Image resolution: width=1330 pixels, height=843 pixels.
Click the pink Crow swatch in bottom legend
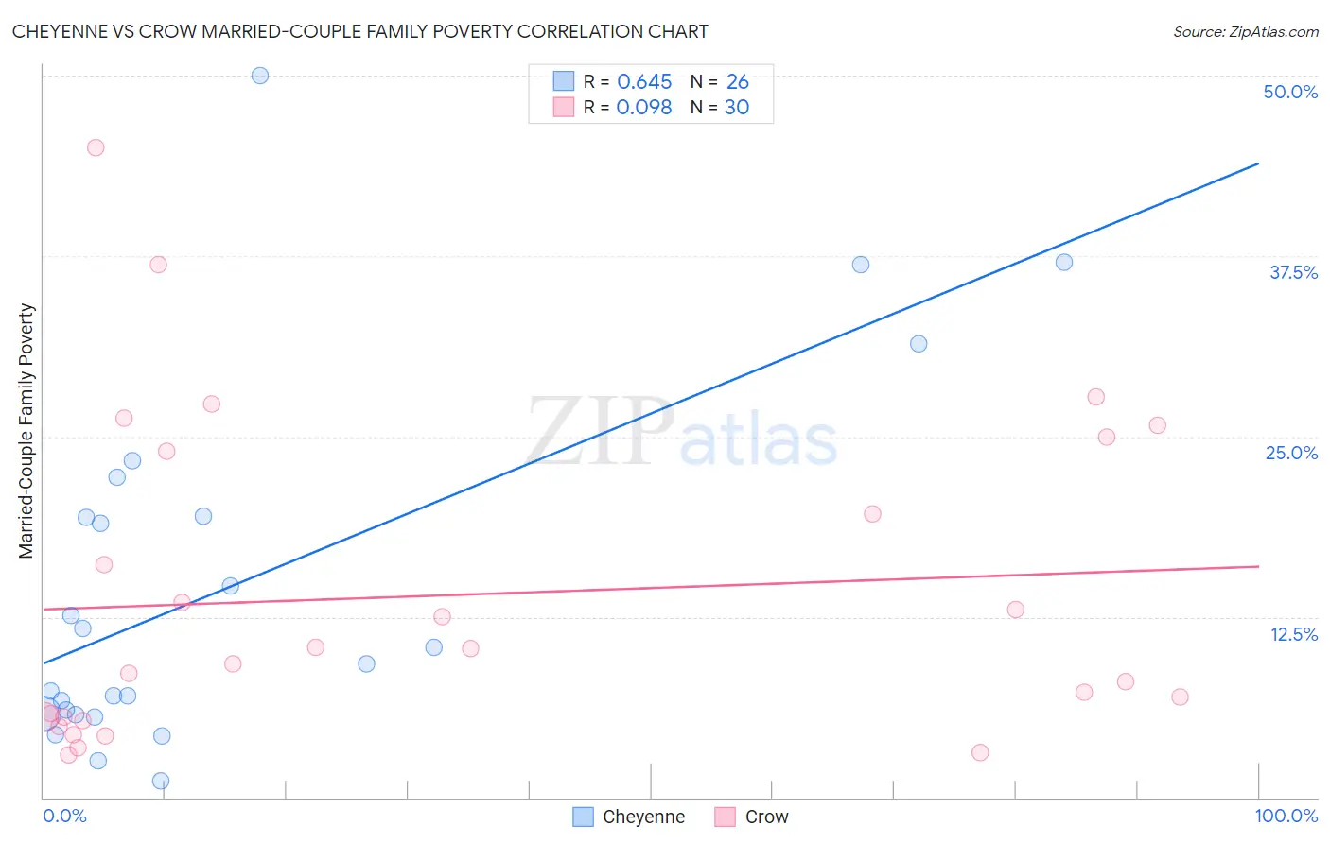click(726, 817)
